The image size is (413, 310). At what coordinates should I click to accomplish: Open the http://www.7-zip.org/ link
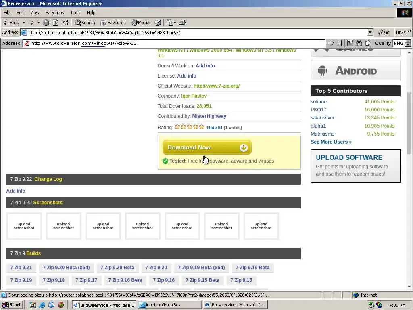[x=217, y=86]
